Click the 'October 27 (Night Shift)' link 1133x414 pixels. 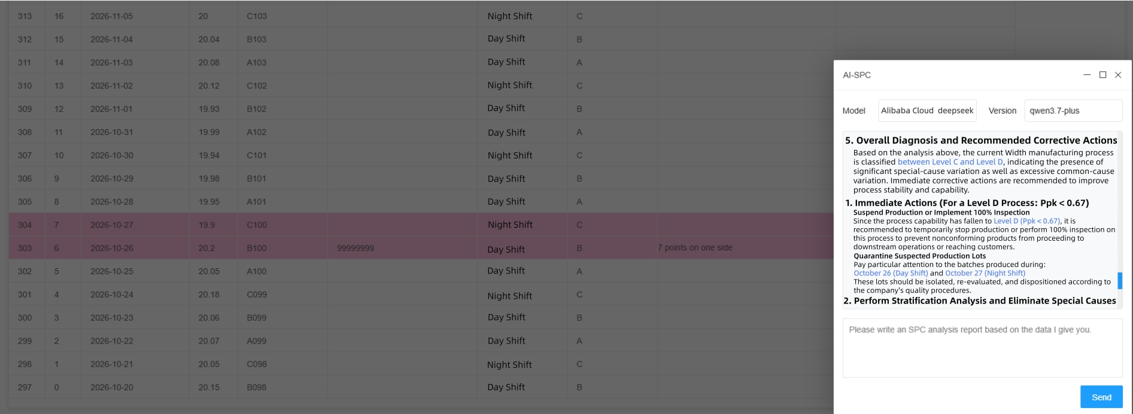pos(985,273)
